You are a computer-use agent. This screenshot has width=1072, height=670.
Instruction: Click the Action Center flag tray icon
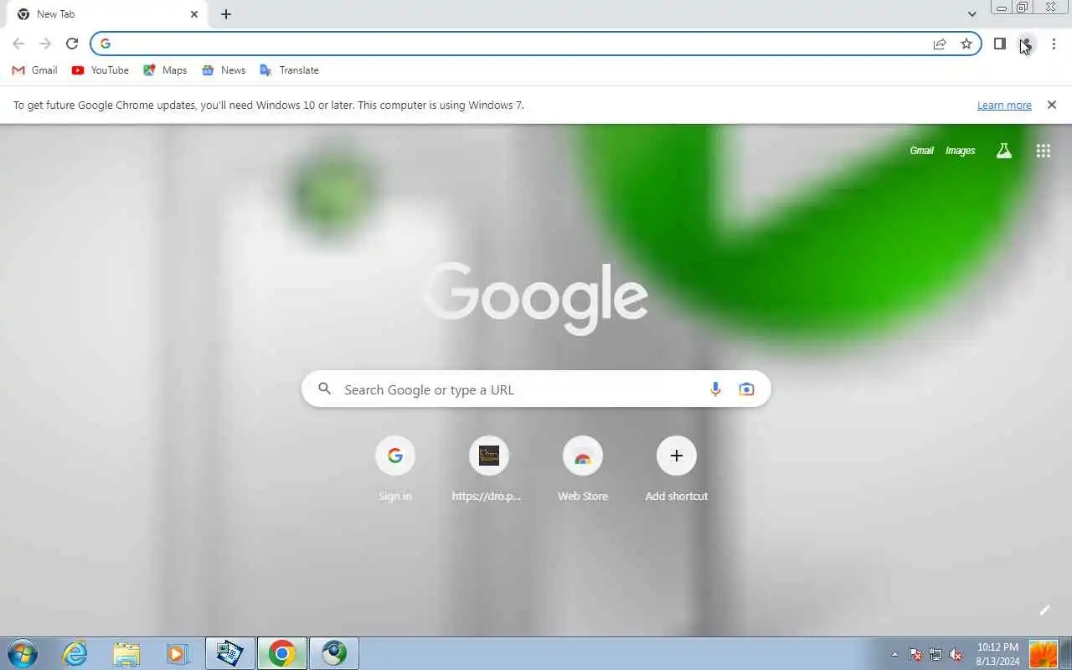(915, 654)
